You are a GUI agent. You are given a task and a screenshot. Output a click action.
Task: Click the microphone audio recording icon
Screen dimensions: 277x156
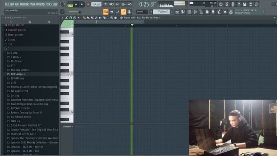point(233,4)
